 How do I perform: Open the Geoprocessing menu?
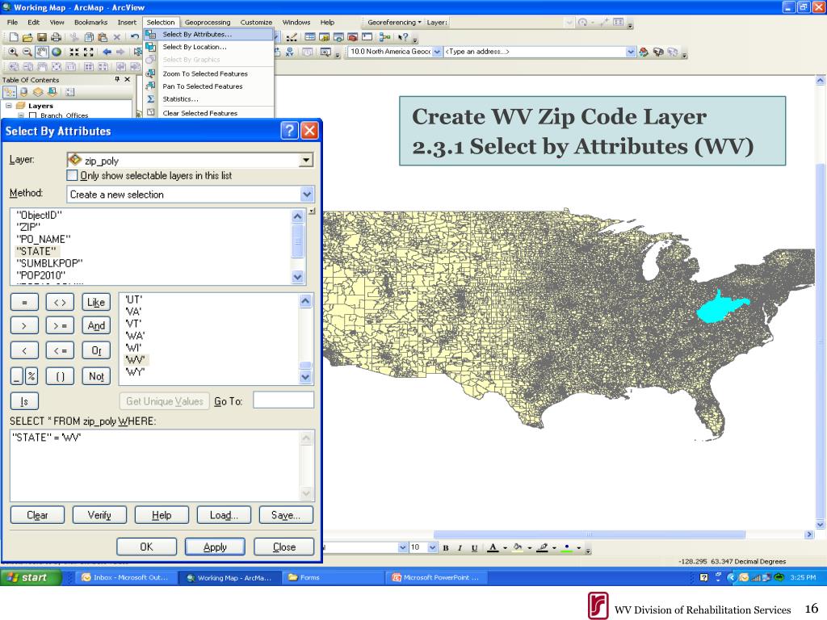(208, 22)
